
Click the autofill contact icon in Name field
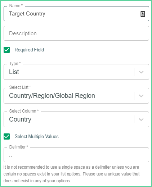[x=143, y=14]
